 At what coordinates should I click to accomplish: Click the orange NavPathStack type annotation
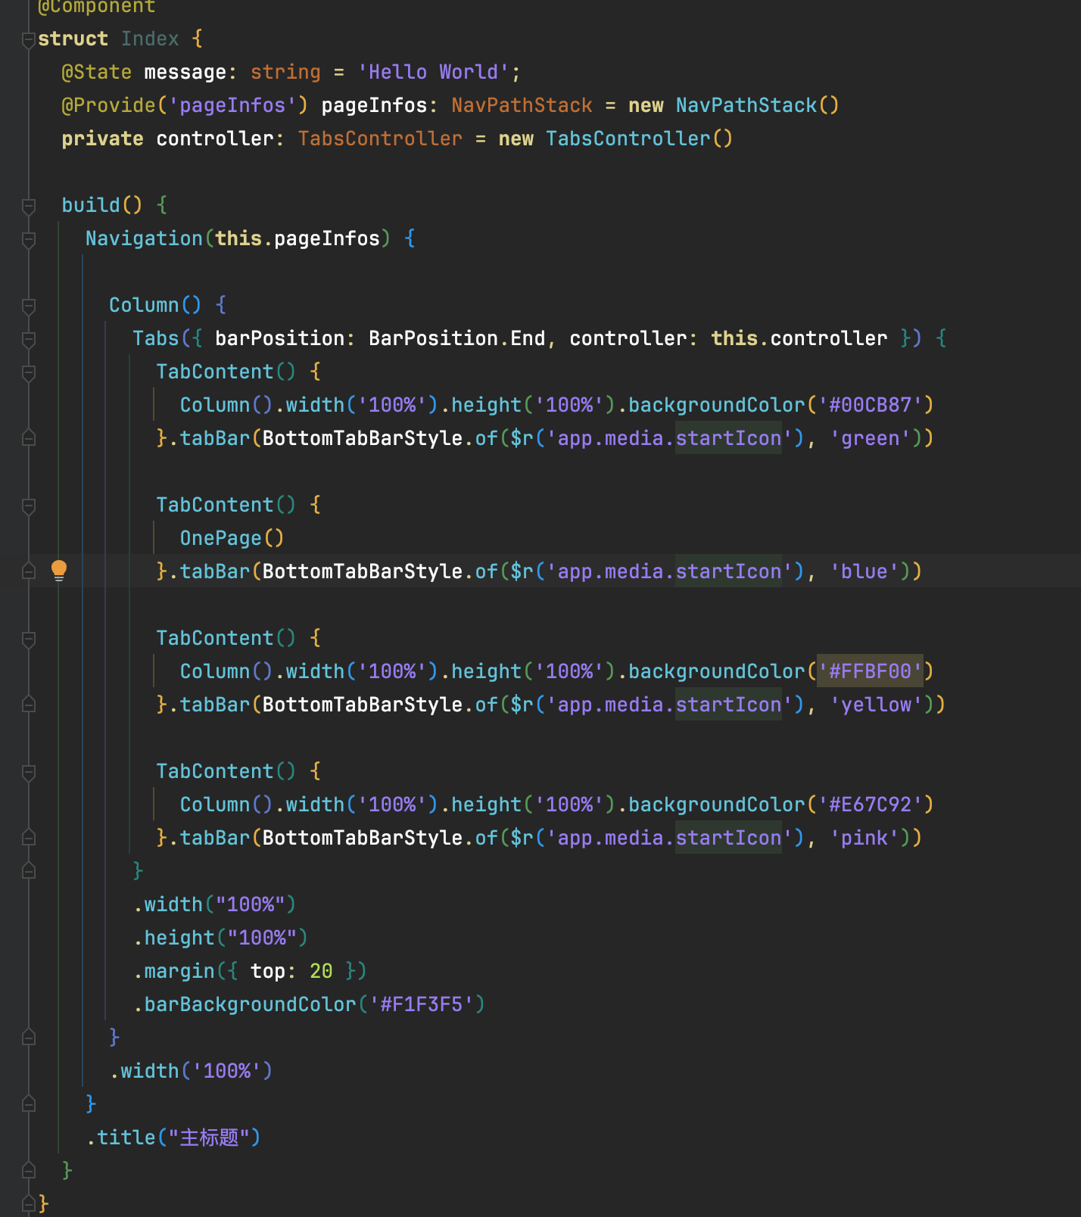(522, 105)
